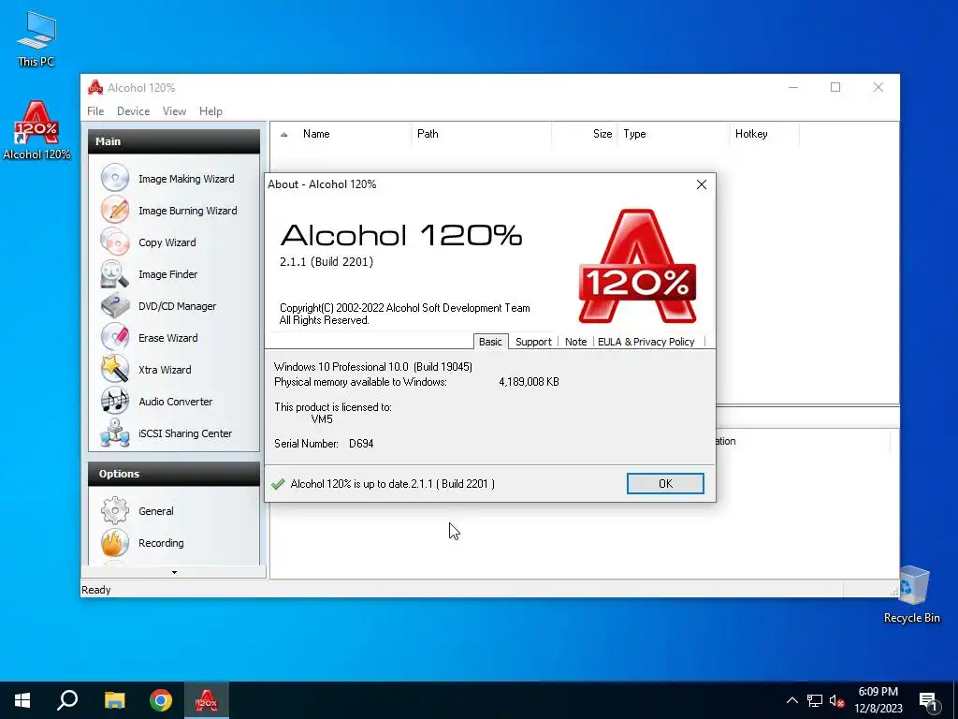Start the Copy Wizard disc icon

[115, 242]
